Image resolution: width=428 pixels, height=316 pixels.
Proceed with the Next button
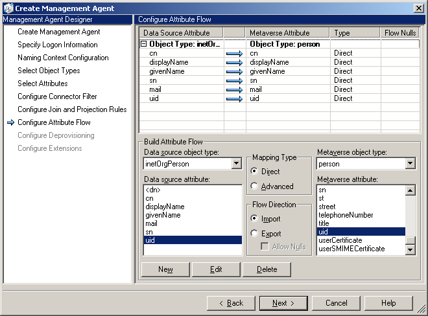pos(283,303)
